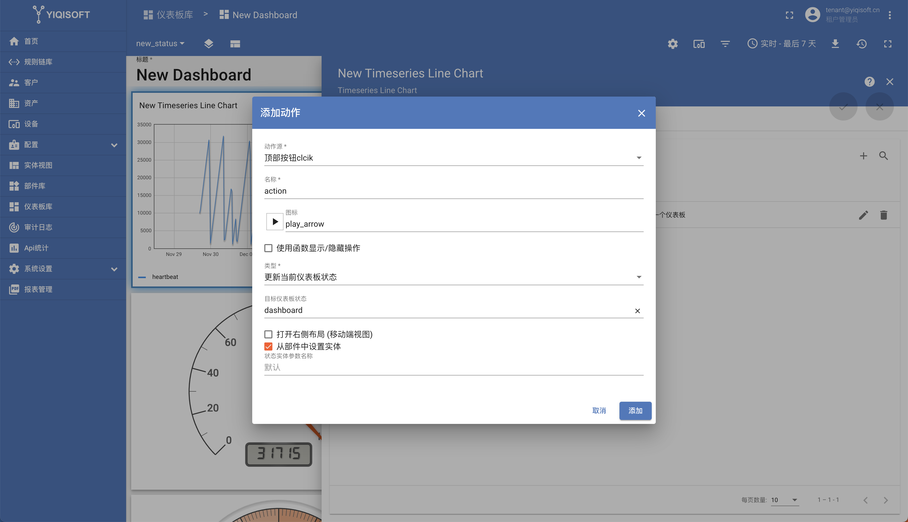
Task: Open the manage layouts icon in toolbar
Action: click(235, 44)
